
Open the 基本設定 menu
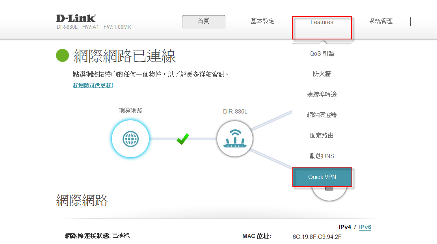click(x=262, y=21)
